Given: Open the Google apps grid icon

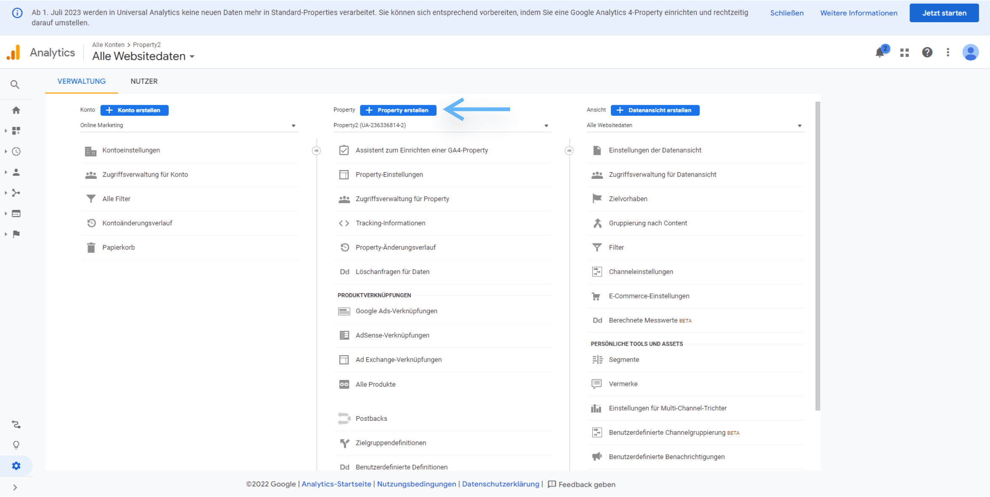Looking at the screenshot, I should [905, 53].
